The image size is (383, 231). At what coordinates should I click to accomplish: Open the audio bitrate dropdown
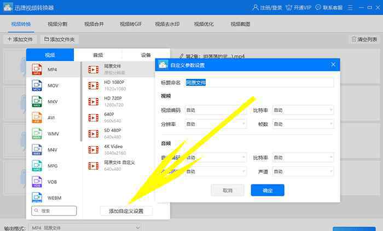(x=303, y=158)
